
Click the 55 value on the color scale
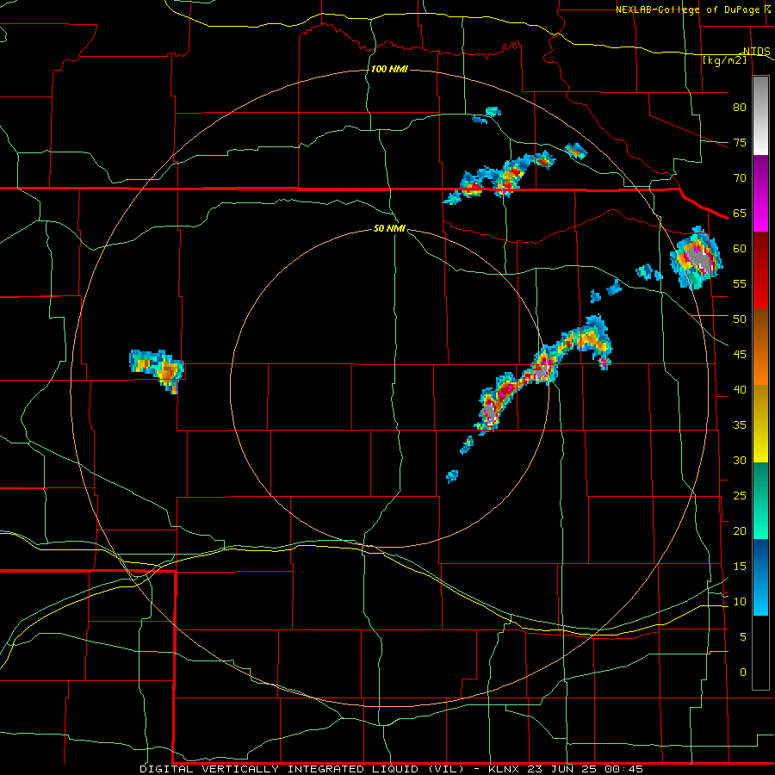[740, 283]
